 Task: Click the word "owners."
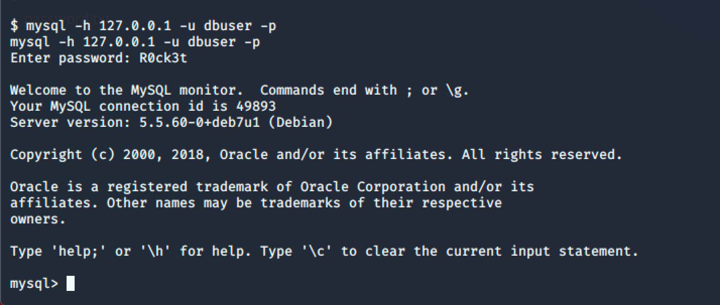pyautogui.click(x=38, y=219)
